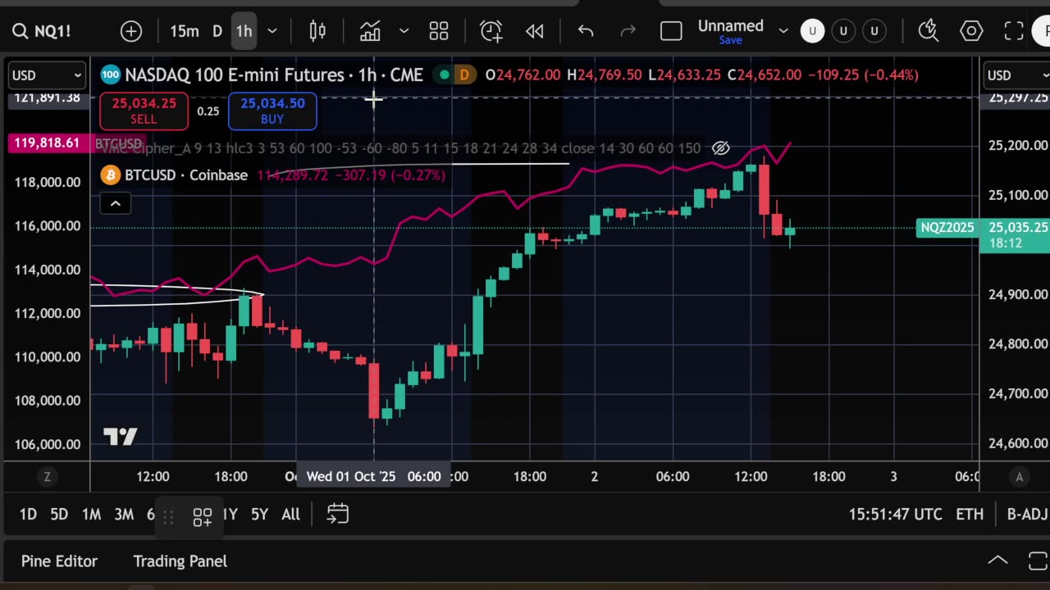Select the 1D date range
This screenshot has height=590, width=1050.
click(x=28, y=515)
